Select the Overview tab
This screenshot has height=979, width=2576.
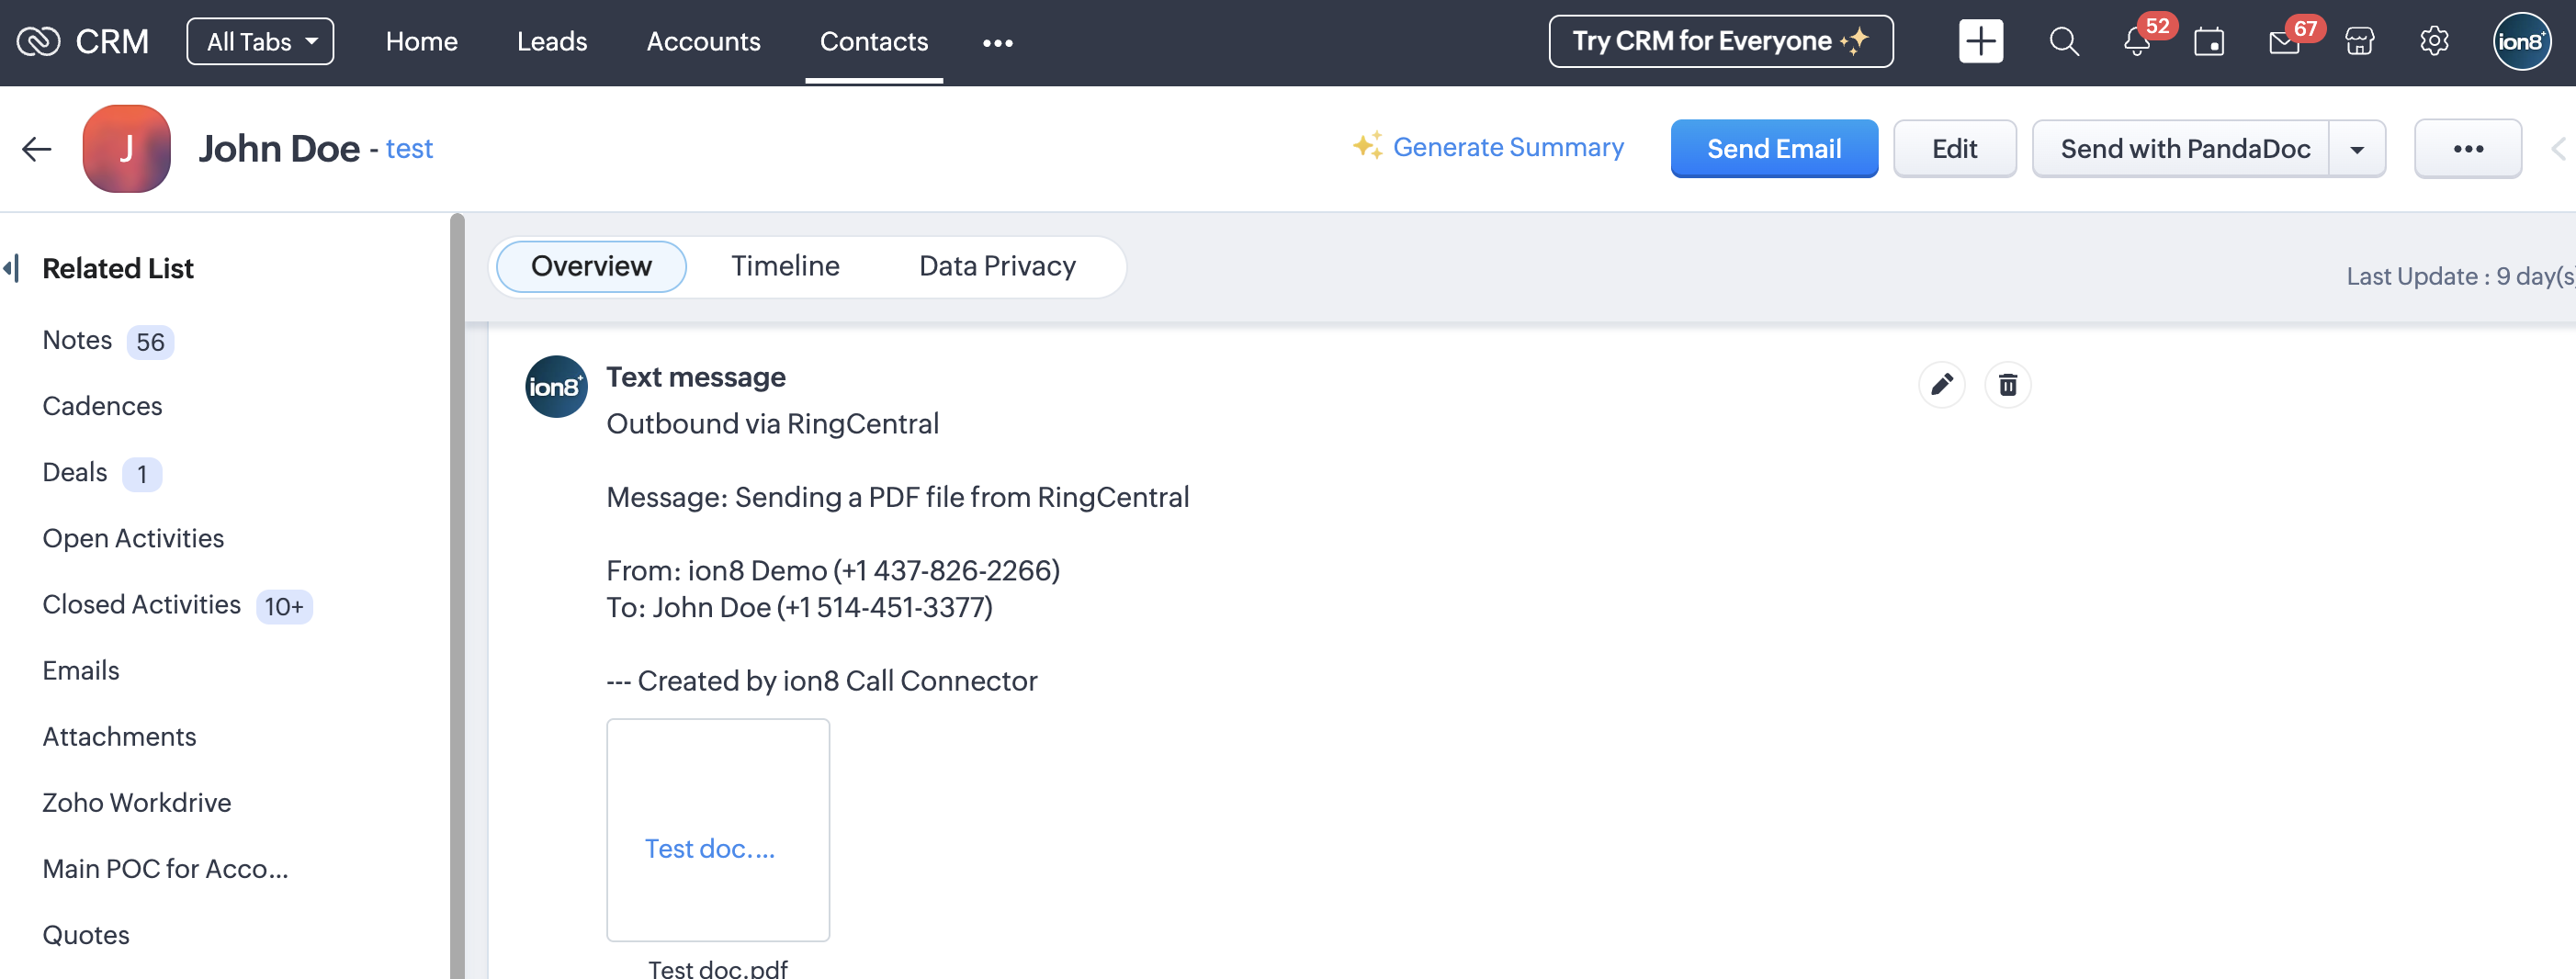[591, 266]
